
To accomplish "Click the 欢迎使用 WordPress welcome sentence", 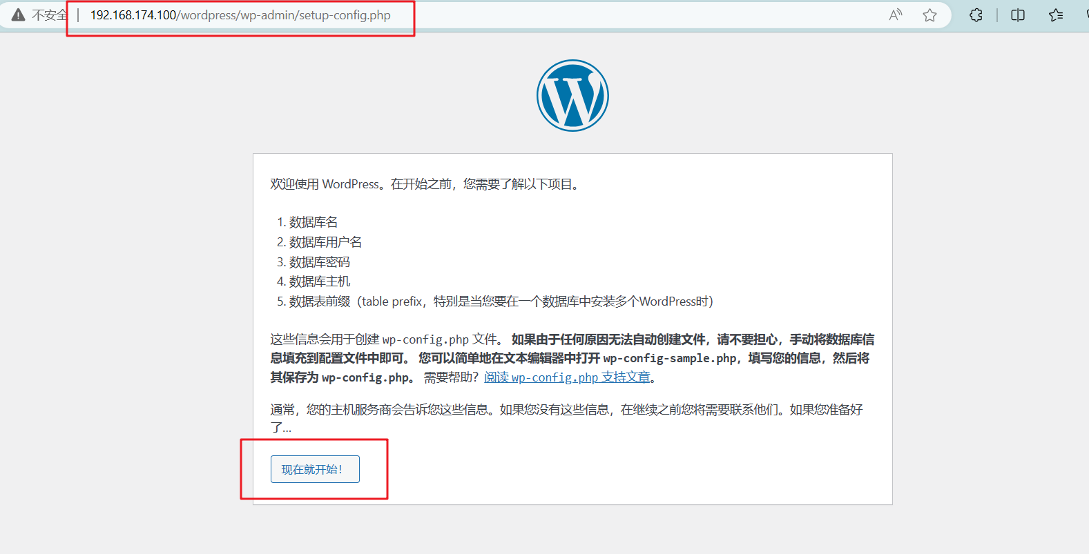I will (425, 184).
